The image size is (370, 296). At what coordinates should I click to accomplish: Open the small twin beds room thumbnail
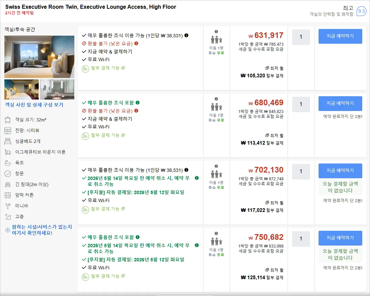pos(22,89)
